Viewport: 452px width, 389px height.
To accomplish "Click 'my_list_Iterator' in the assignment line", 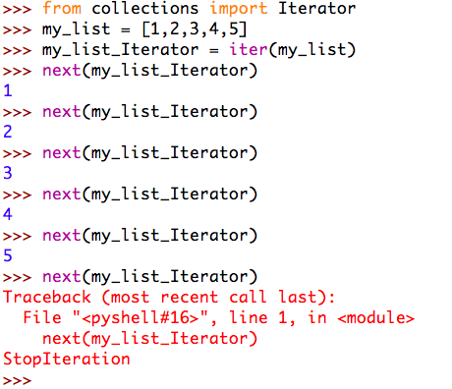I will (x=120, y=50).
